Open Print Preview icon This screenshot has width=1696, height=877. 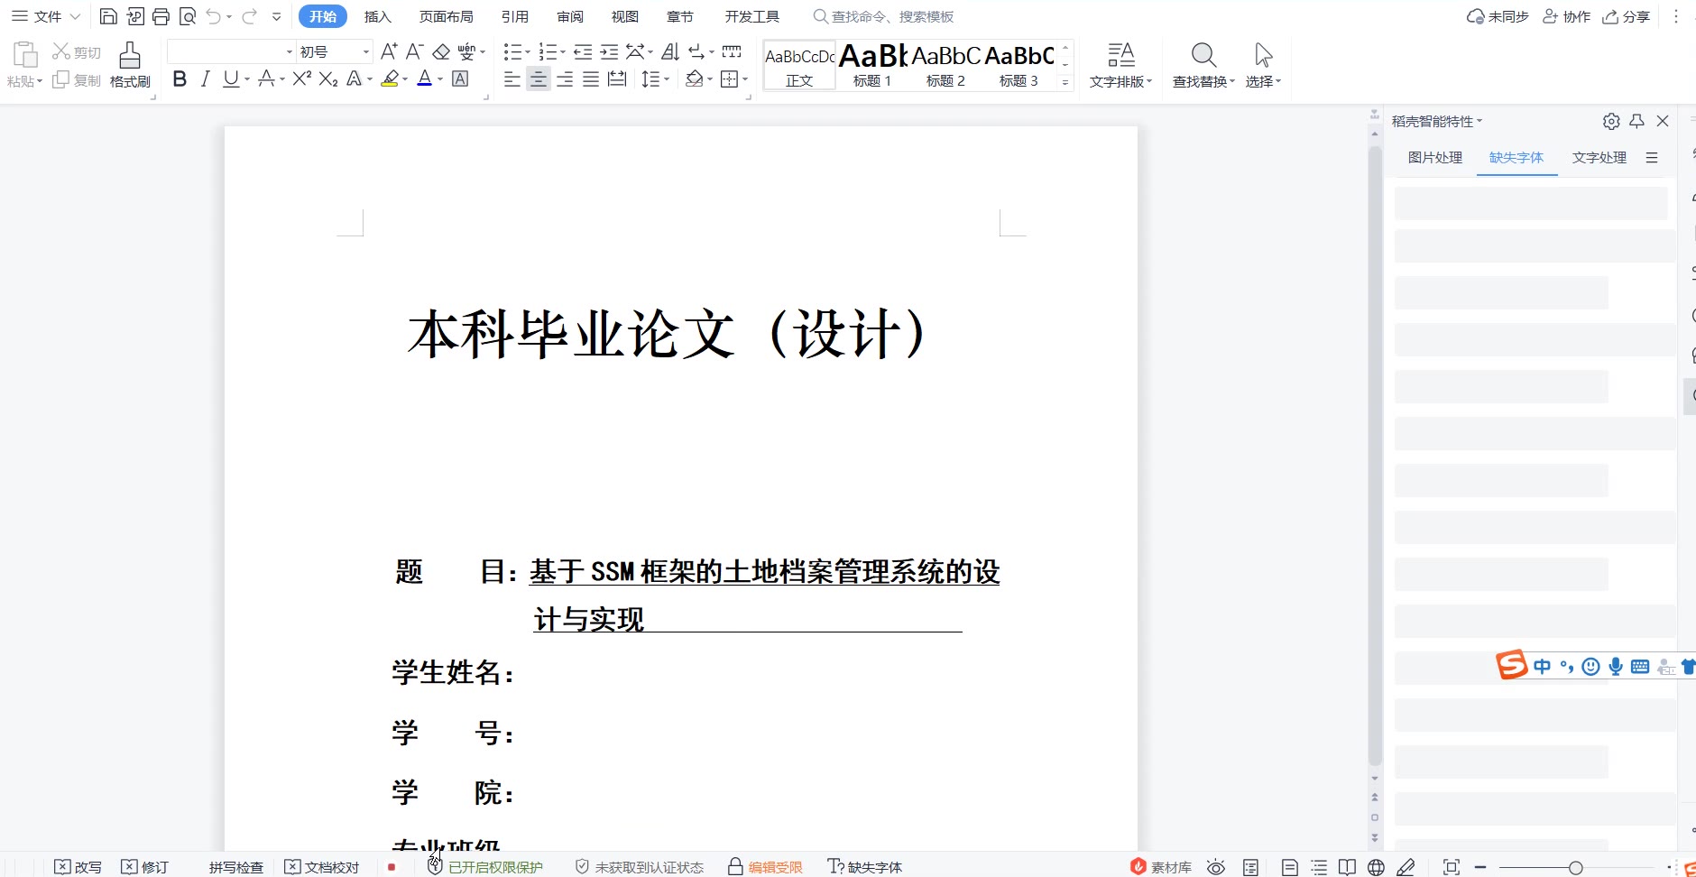[x=187, y=16]
